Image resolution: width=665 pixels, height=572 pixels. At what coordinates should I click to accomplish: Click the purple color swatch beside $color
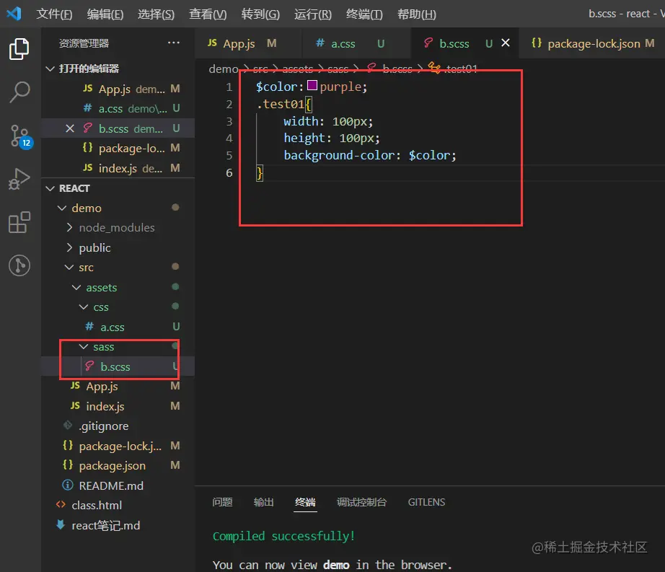[312, 86]
